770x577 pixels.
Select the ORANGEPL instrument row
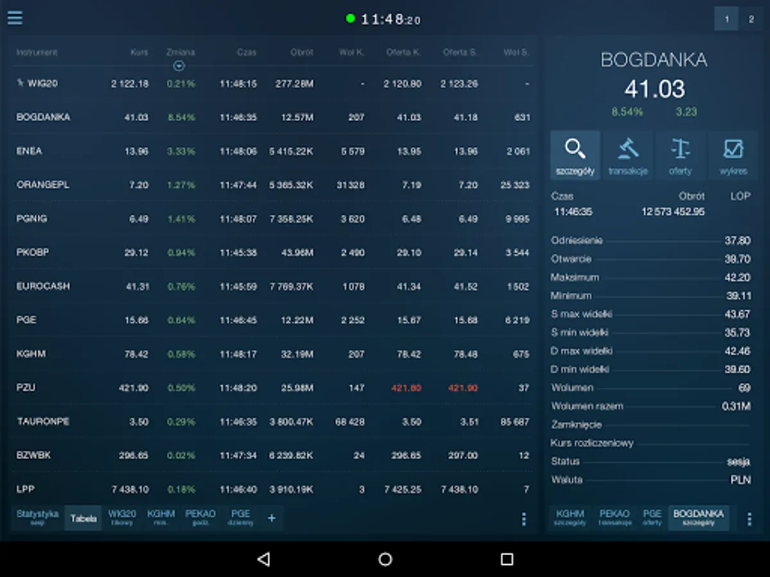click(x=273, y=185)
